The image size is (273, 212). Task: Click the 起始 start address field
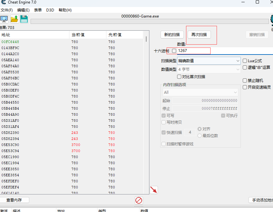pos(205,100)
